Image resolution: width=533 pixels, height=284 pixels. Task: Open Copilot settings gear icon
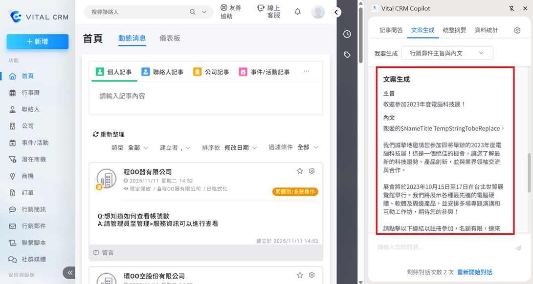click(517, 30)
